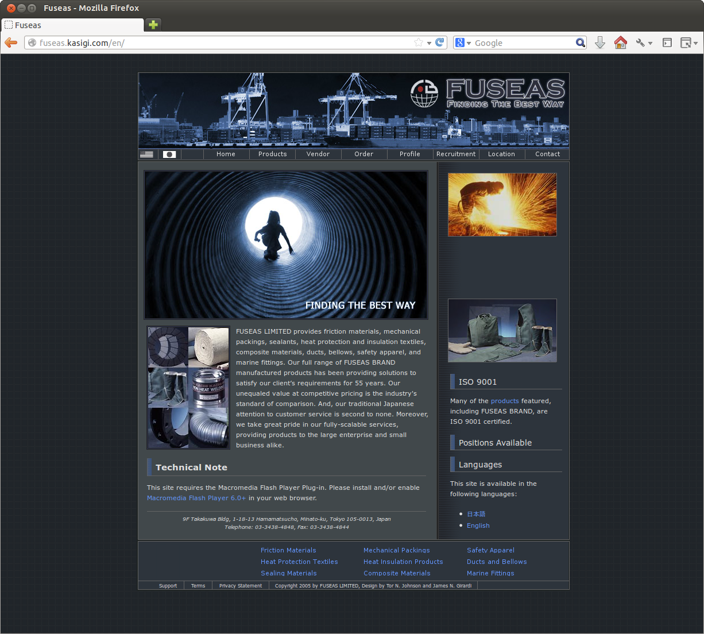Go to browser Home page icon
The width and height of the screenshot is (704, 634).
(620, 42)
